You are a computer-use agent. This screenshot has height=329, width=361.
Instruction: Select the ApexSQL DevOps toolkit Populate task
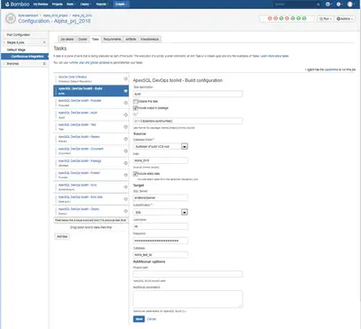click(x=91, y=103)
